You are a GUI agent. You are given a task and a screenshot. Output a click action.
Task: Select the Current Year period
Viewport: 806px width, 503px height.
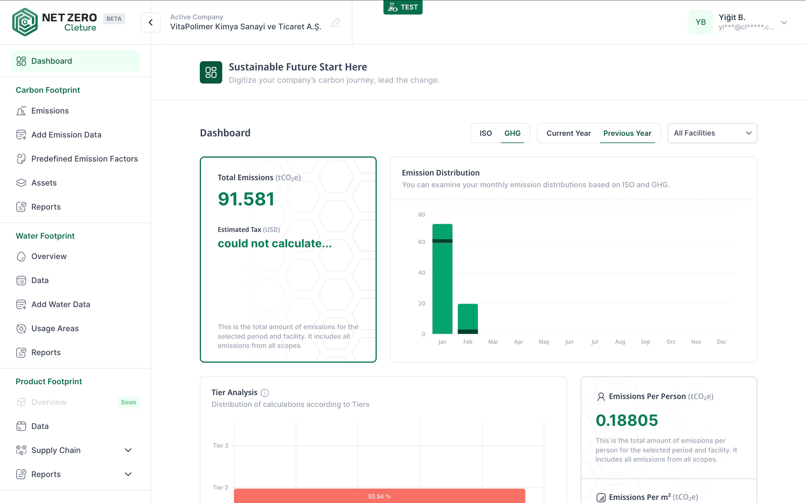568,133
